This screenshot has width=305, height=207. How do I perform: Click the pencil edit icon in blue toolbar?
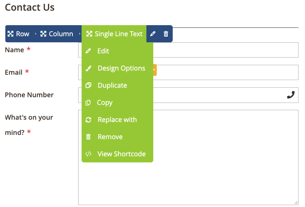[x=153, y=34]
